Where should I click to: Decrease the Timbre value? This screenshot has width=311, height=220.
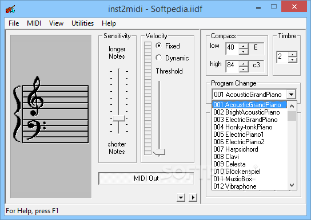(293, 59)
